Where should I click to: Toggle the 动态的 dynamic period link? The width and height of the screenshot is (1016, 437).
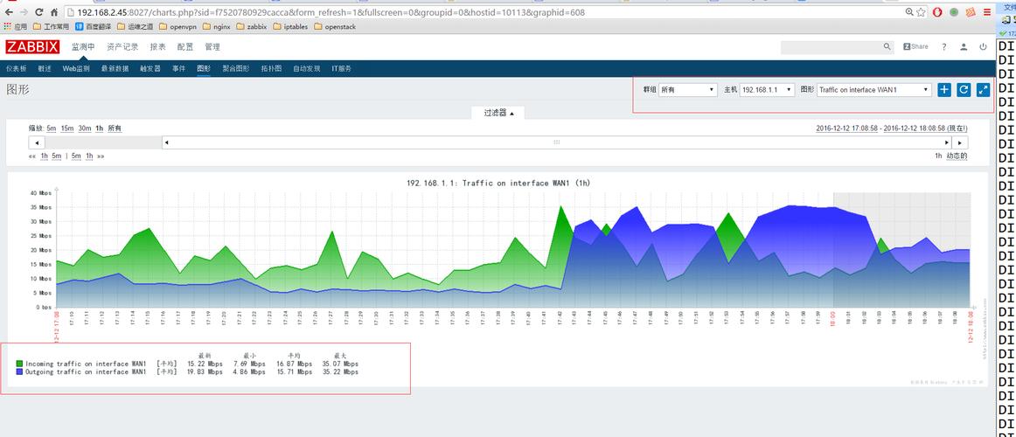[957, 156]
